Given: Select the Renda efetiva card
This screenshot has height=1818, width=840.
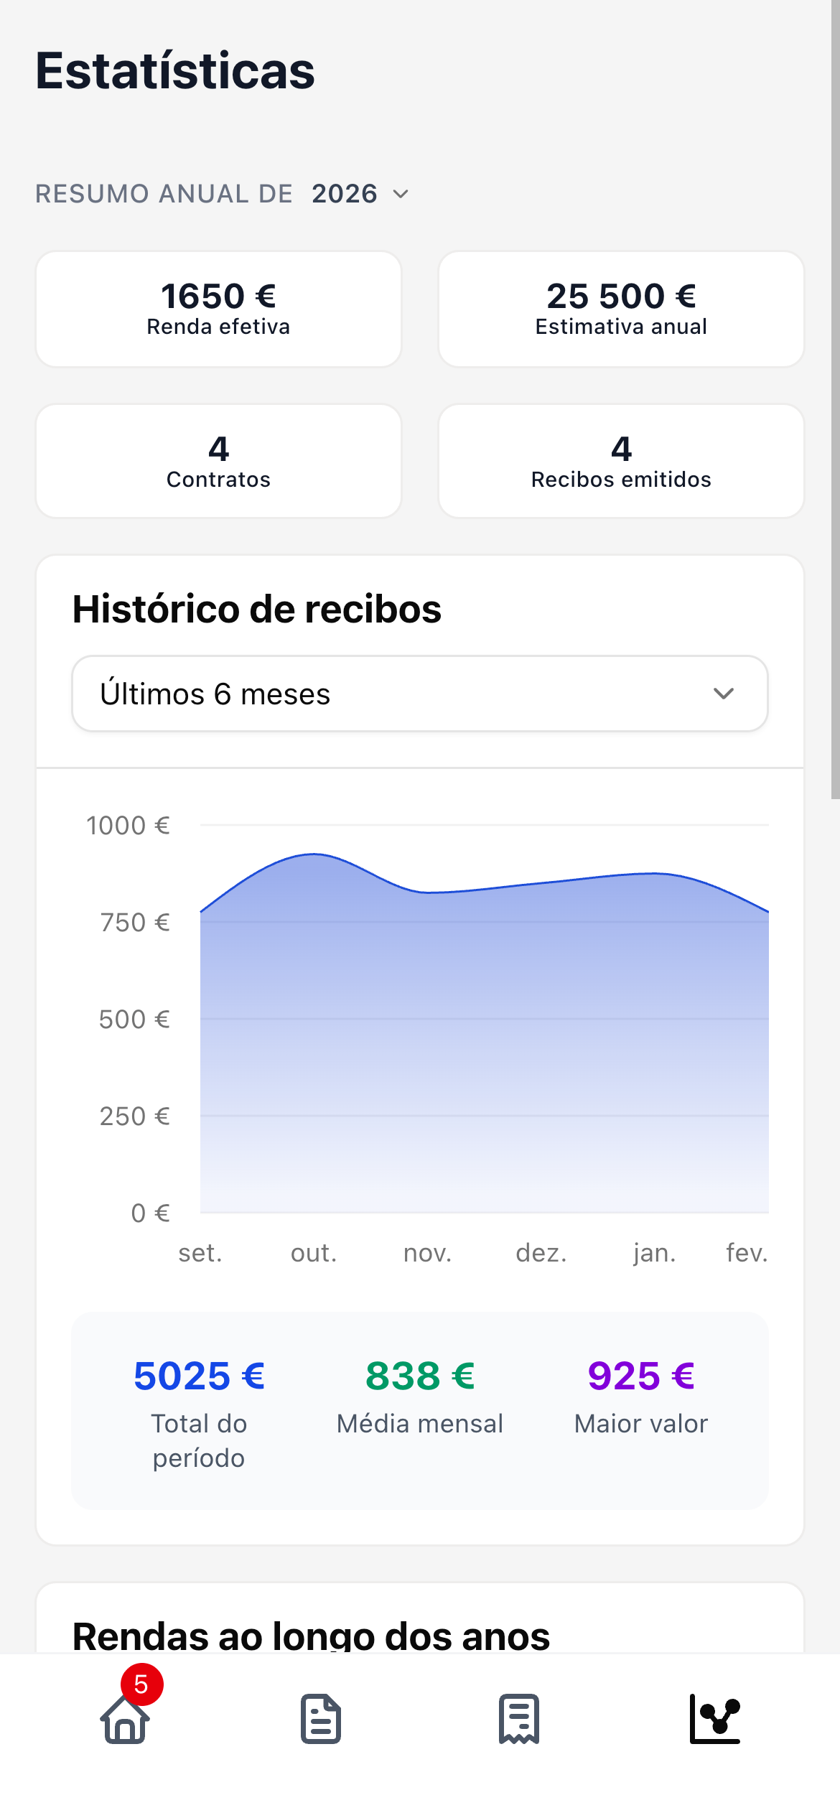Looking at the screenshot, I should [x=218, y=309].
